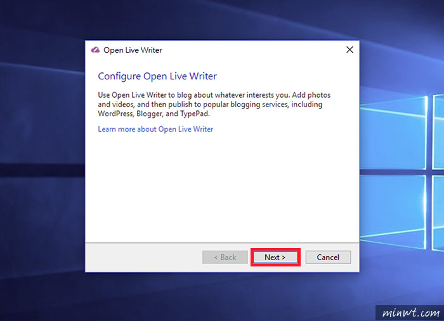Click the Cancel button
The height and width of the screenshot is (321, 444).
(x=328, y=258)
